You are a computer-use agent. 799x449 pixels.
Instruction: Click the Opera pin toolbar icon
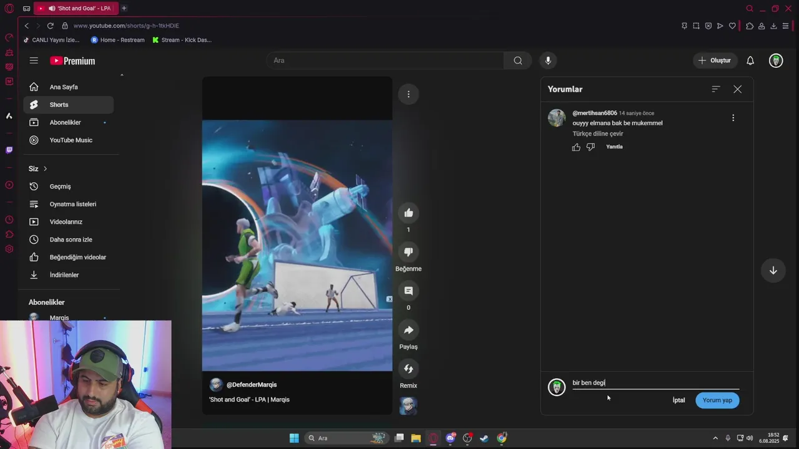coord(684,26)
